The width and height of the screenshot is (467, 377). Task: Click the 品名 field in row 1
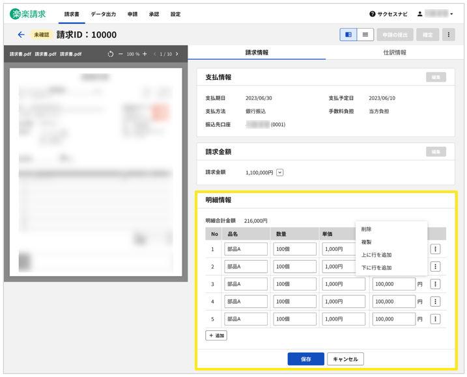pyautogui.click(x=246, y=249)
